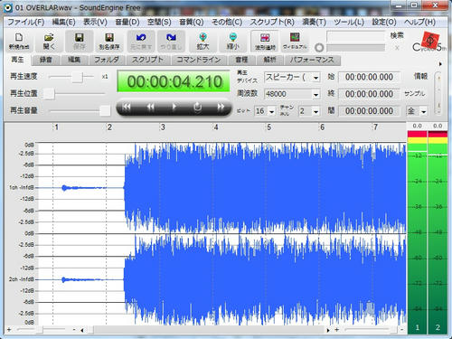452x339 pixels.
Task: Fast forward using the transport control
Action: pyautogui.click(x=221, y=107)
